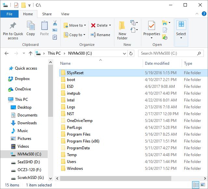This screenshot has height=189, width=208.
Task: Click the New folder icon
Action: 122,25
